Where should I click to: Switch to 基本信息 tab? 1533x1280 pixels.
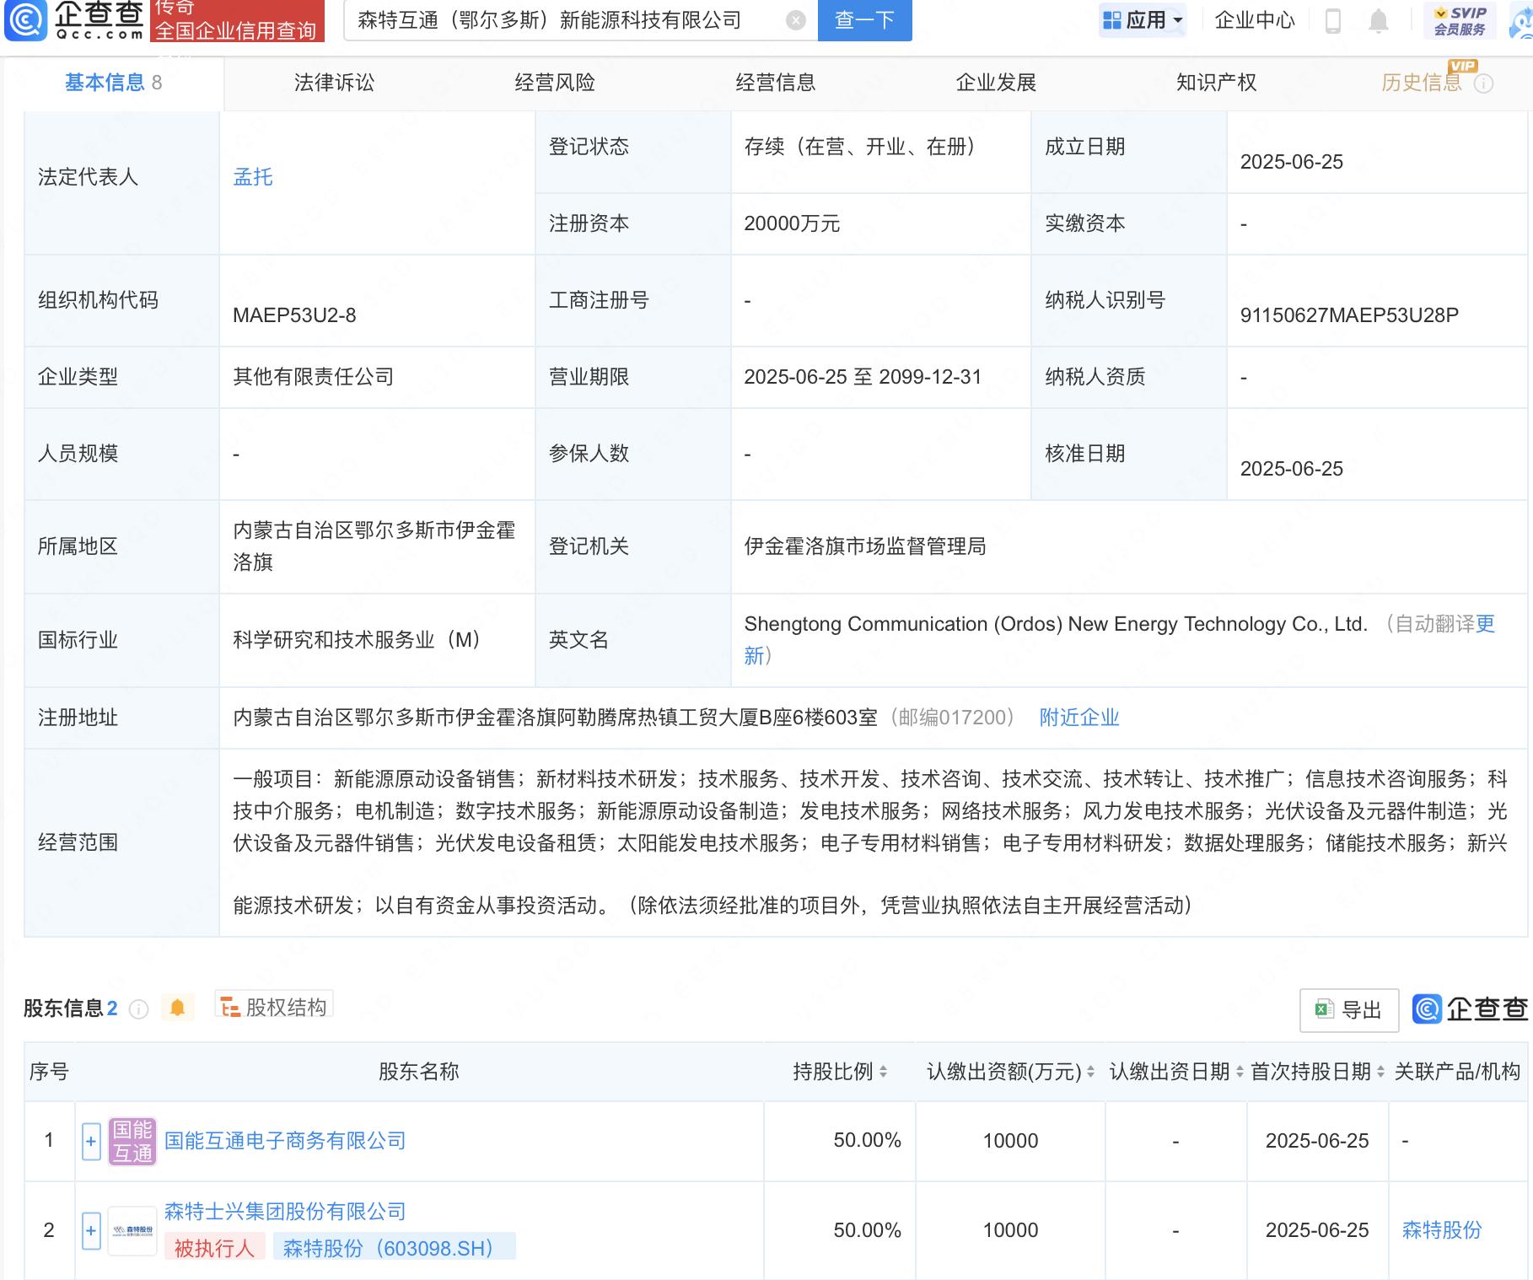coord(113,83)
